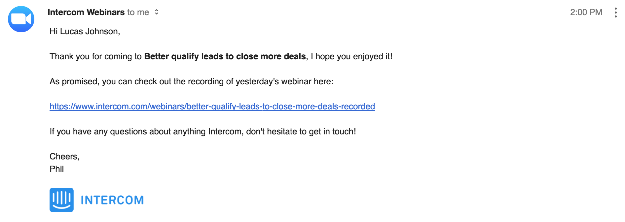The image size is (625, 222).
Task: Click the "Phil" signature name
Action: click(x=56, y=169)
